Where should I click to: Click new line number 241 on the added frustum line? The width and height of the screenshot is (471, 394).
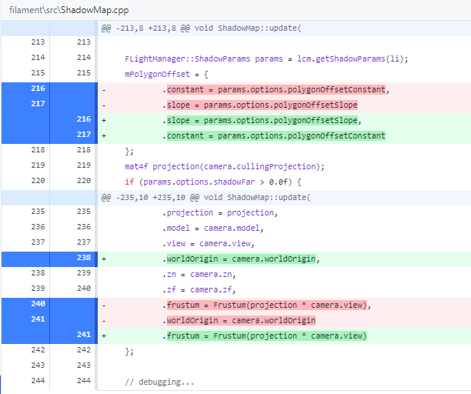[x=84, y=334]
